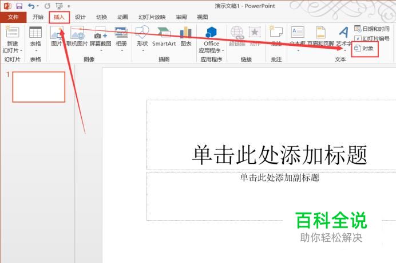Expand the 文本框 dropdown arrow
The image size is (396, 263).
pos(298,50)
